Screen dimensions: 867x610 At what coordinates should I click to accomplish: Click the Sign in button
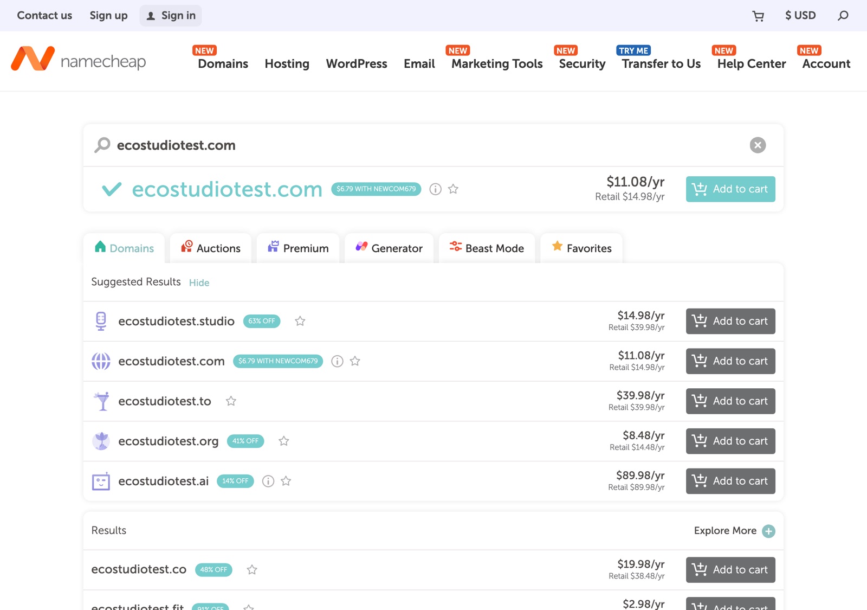(x=171, y=16)
